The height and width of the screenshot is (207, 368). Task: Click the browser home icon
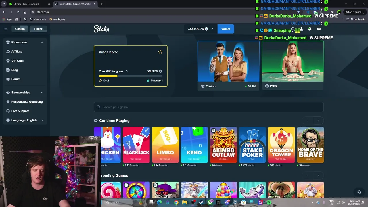pyautogui.click(x=25, y=12)
